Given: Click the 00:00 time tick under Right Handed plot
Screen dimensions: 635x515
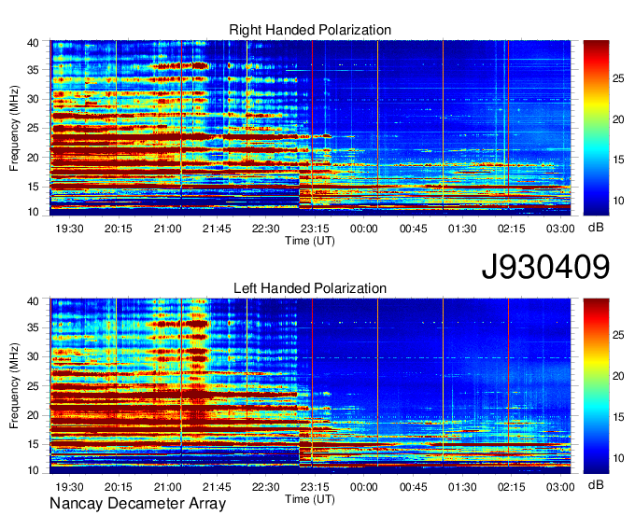Looking at the screenshot, I should point(363,229).
